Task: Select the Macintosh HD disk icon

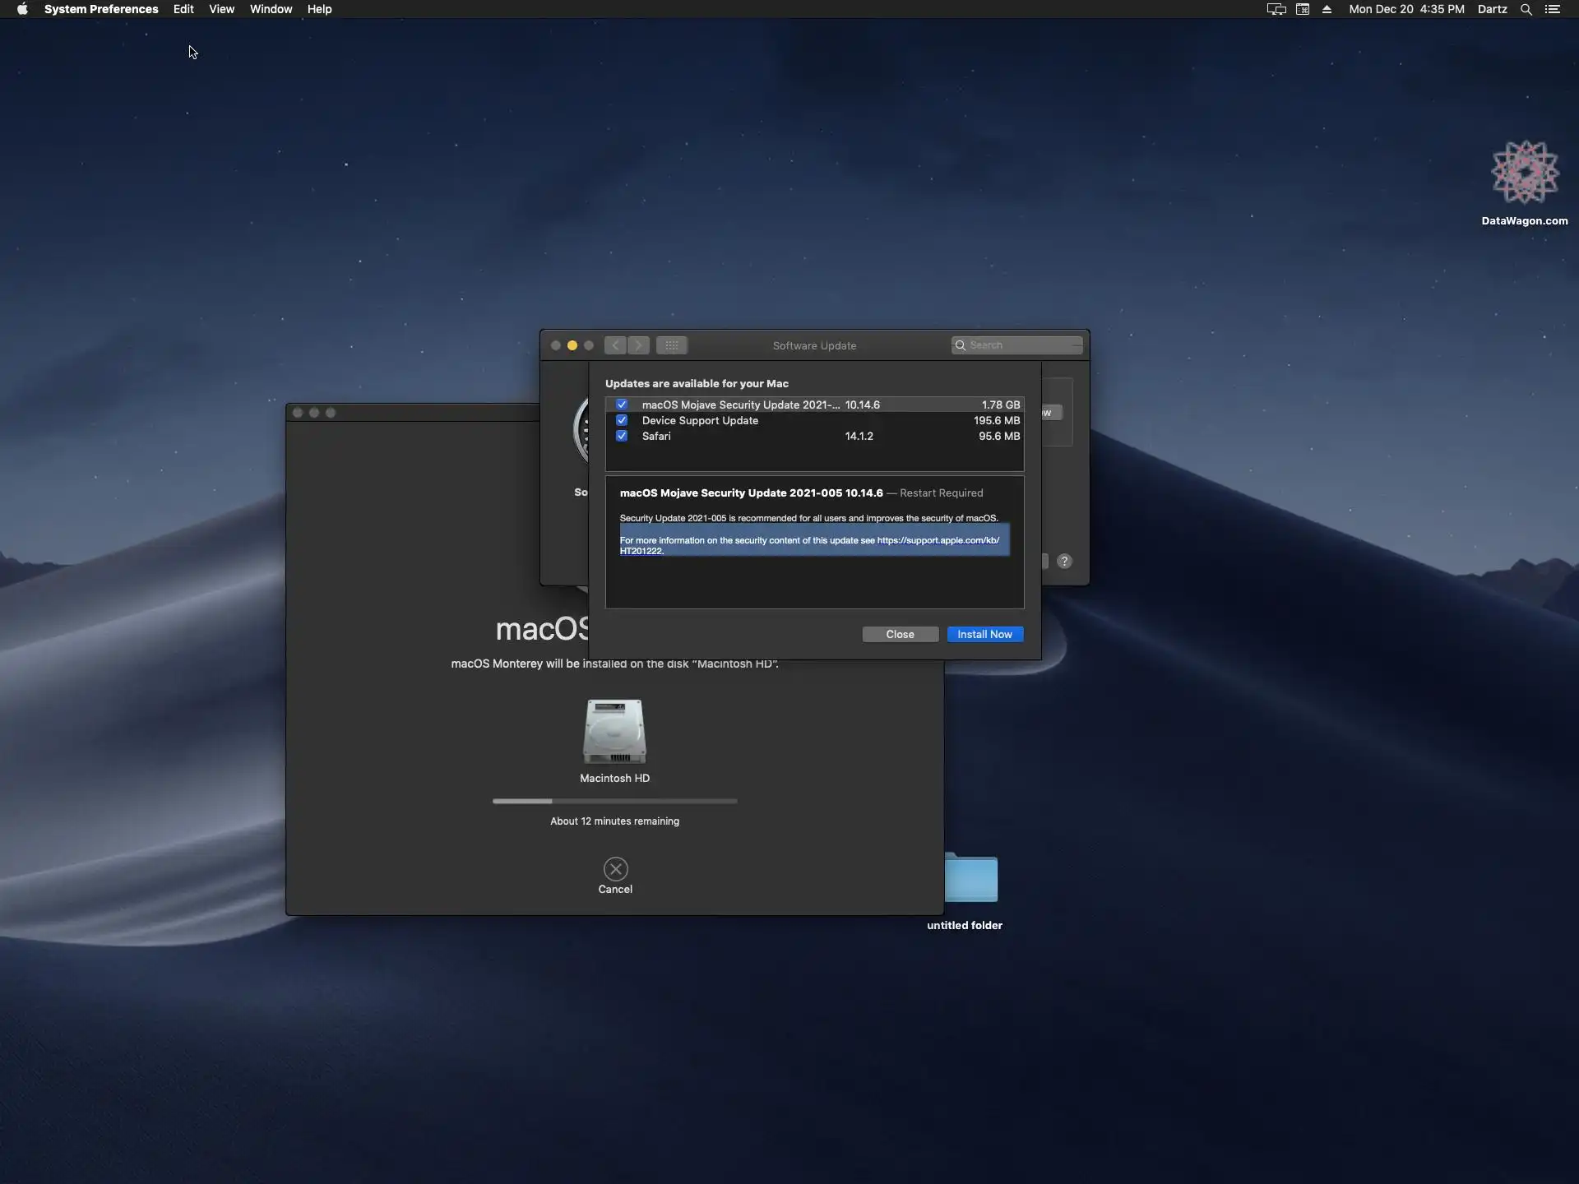Action: [x=614, y=732]
